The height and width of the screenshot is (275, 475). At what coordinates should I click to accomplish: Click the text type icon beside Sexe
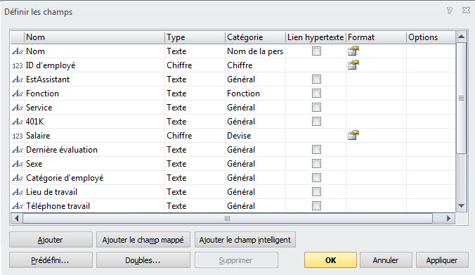click(18, 164)
